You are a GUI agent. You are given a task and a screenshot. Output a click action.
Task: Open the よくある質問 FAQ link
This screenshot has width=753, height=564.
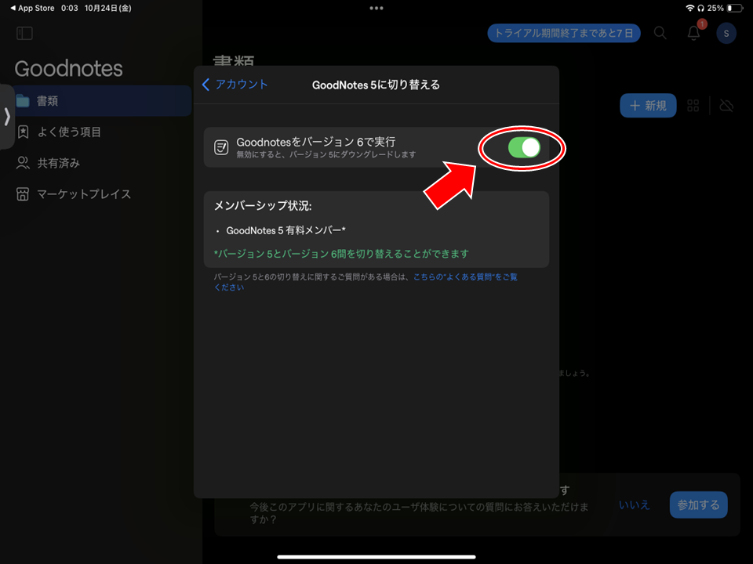465,277
